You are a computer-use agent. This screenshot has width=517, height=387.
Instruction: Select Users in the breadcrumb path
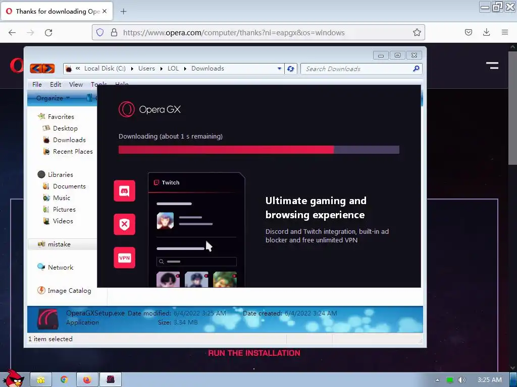(146, 69)
